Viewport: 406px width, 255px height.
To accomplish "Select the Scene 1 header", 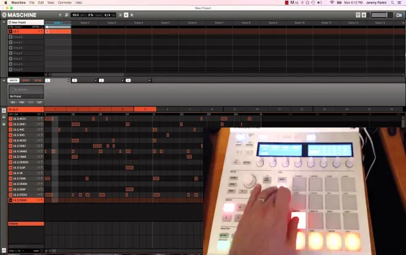I will tap(58, 23).
